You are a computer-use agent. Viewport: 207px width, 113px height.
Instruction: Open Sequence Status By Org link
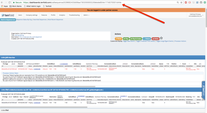(24, 20)
